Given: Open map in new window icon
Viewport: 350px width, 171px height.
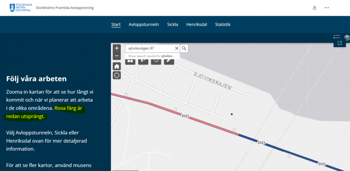Looking at the screenshot, I should point(339,43).
